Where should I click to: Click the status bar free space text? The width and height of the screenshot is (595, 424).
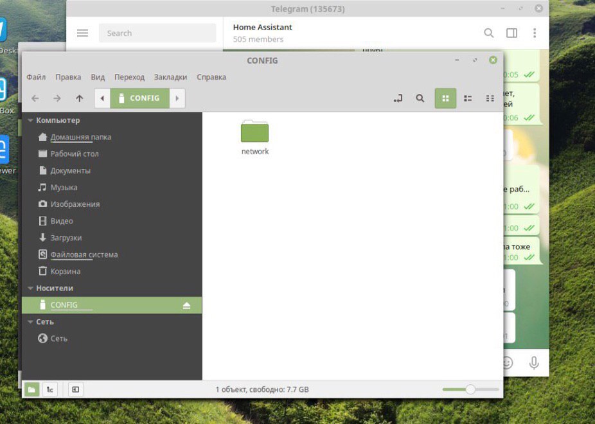(262, 389)
